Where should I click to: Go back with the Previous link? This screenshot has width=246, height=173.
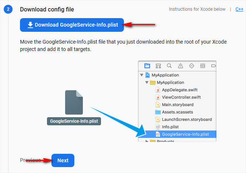click(x=30, y=160)
